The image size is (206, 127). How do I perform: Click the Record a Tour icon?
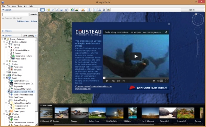pos(66,10)
